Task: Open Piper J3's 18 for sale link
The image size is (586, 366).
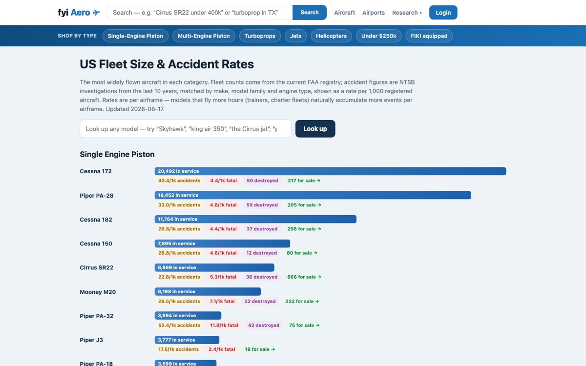Action: point(260,349)
